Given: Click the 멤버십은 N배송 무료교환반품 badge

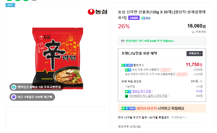Looking at the screenshot, I should pos(37,87).
